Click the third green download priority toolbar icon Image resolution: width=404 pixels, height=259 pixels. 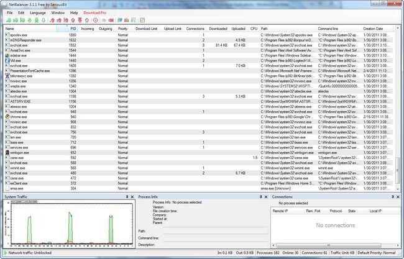[22, 20]
